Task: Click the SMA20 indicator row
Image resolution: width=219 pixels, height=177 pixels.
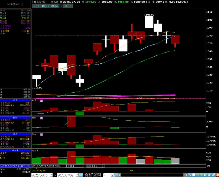Action: tap(15, 16)
